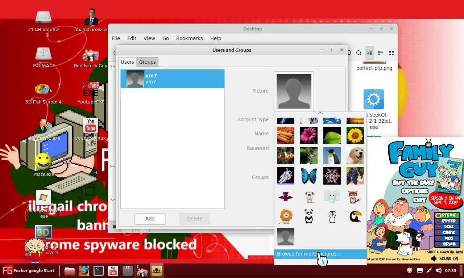This screenshot has width=464, height=278.
Task: Open the volume control in system tray
Action: (438, 270)
